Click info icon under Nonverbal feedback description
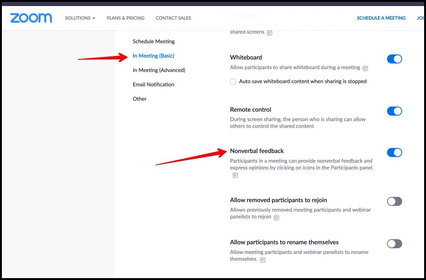Image resolution: width=426 pixels, height=280 pixels. [x=235, y=176]
